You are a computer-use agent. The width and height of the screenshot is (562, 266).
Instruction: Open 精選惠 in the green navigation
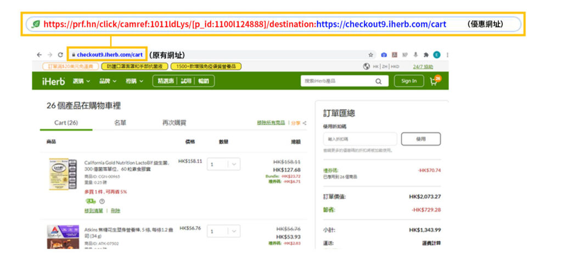click(x=166, y=81)
